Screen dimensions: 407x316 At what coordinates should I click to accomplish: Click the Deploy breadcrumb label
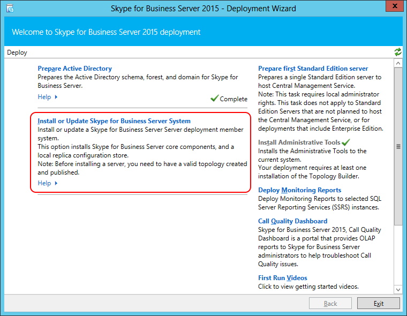coord(17,52)
